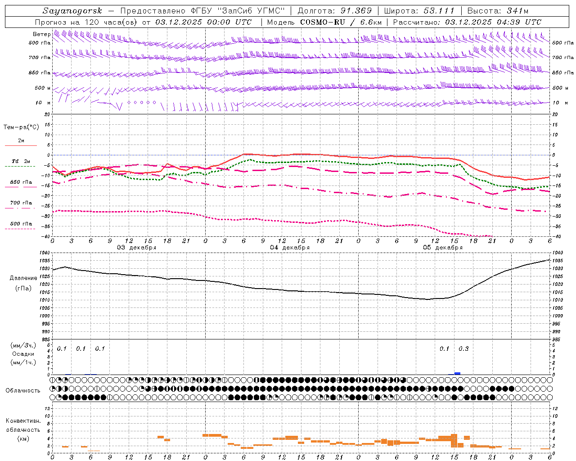Click the "Ветер" wind panel label
576x461 pixels.
click(x=41, y=34)
